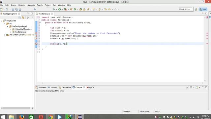211x119 pixels.
Task: Open the New Java Class dropdown arrow
Action: [x=78, y=9]
